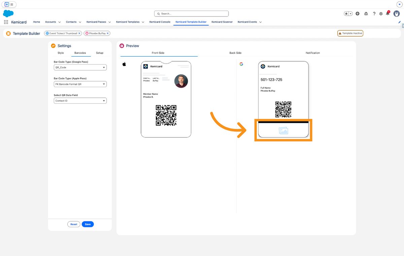Expand the Kemicard Templates chevron
This screenshot has height=256, width=404.
[143, 22]
